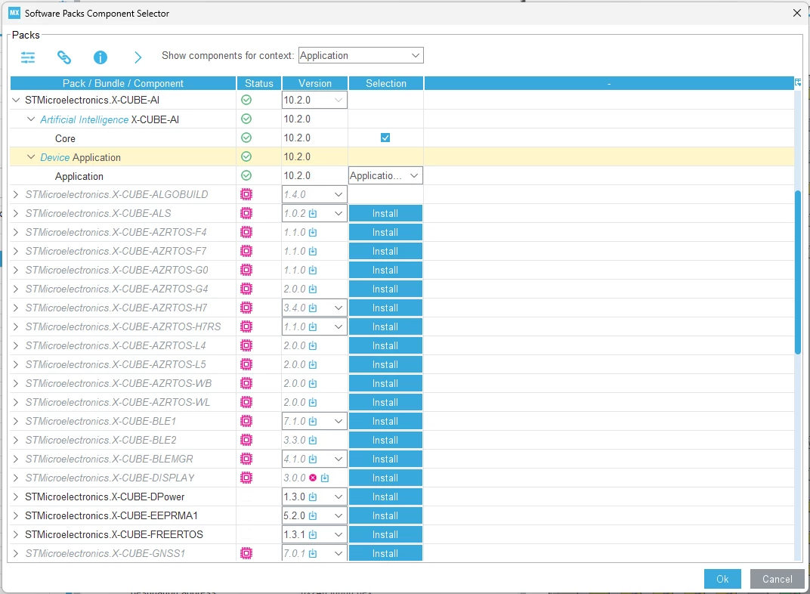Click the column settings icon at header right
Image resolution: width=810 pixels, height=594 pixels.
pos(798,82)
